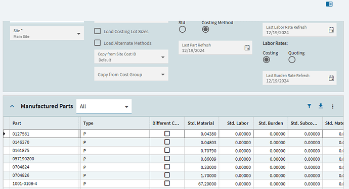This screenshot has height=189, width=349.
Task: Enable Load Costing Lot Sizes checkbox
Action: point(97,31)
